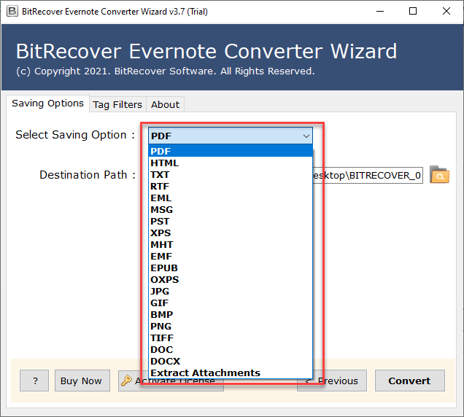Click the key icon on Activate License button
This screenshot has height=417, width=464.
tap(127, 381)
